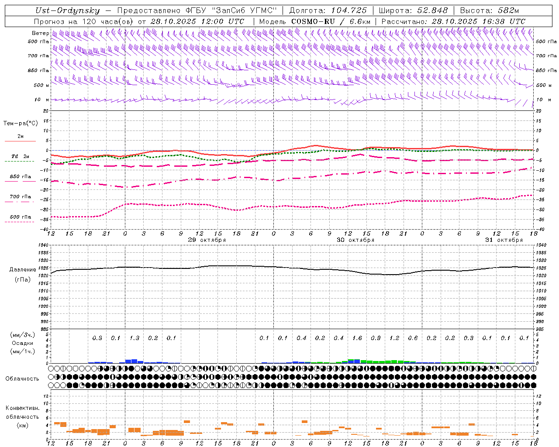The height and width of the screenshot is (447, 559).
Task: Click '500 гПа' in the temperature legend
Action: 21,217
